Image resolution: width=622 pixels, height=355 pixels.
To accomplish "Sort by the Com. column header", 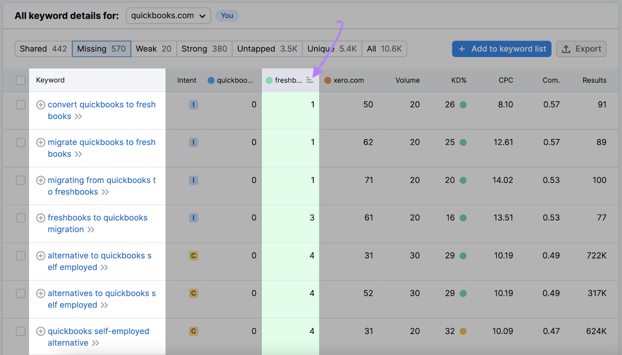I will (x=551, y=80).
